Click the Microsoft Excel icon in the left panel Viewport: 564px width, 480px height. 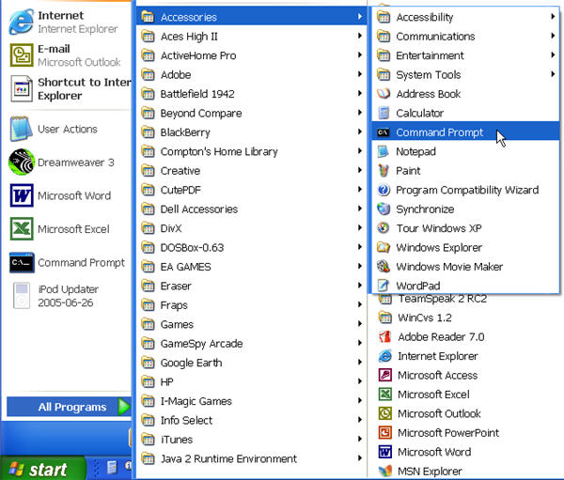pos(22,228)
